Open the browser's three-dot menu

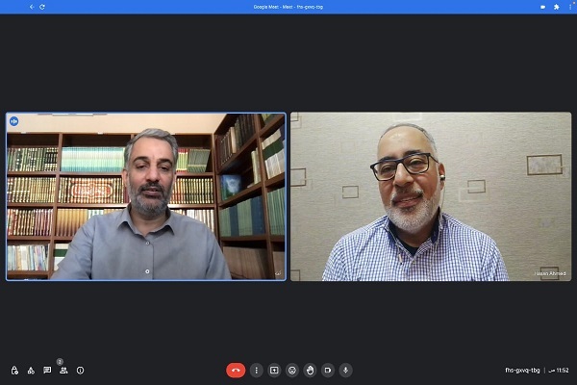[x=568, y=7]
